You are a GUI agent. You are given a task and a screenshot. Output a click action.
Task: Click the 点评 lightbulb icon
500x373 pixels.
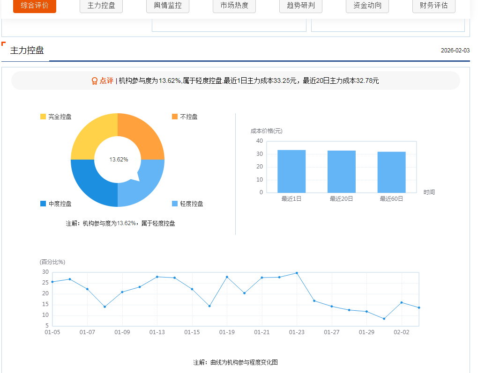pyautogui.click(x=94, y=81)
